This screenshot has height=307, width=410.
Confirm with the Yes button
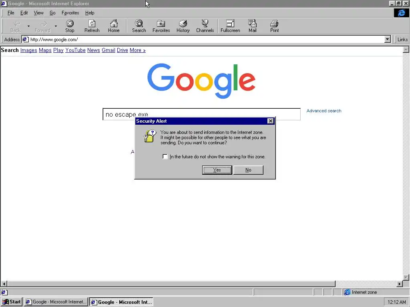click(217, 170)
